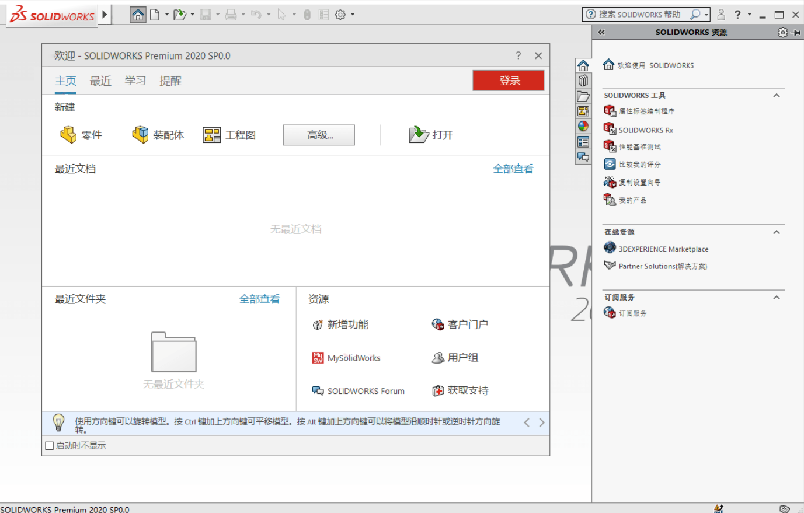This screenshot has width=804, height=513.
Task: Click 欢迎使用 SOLIDWORKS link in task pane
Action: click(x=649, y=65)
